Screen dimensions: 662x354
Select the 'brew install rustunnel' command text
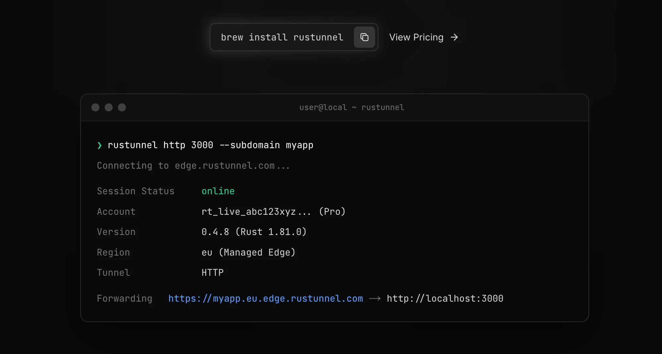pos(282,37)
